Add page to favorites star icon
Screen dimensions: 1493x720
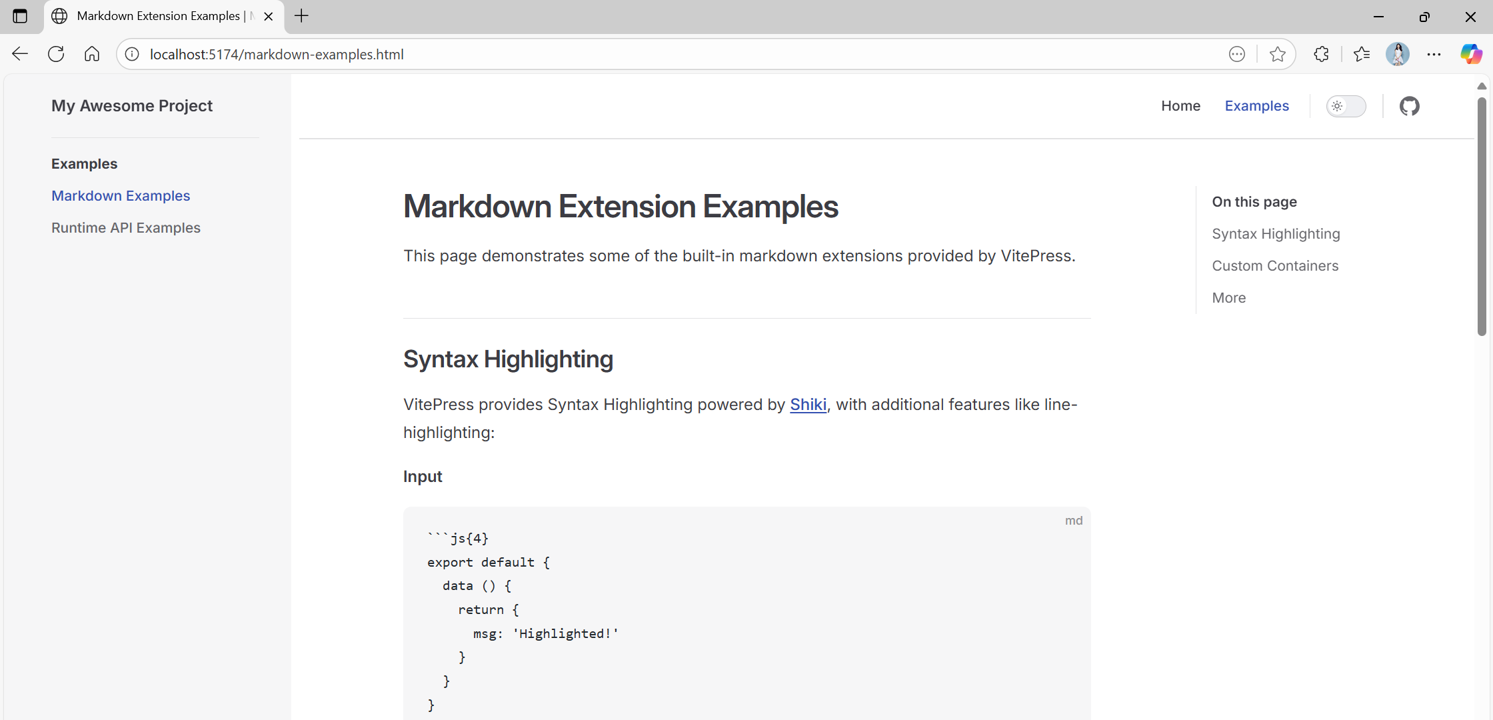click(x=1277, y=54)
